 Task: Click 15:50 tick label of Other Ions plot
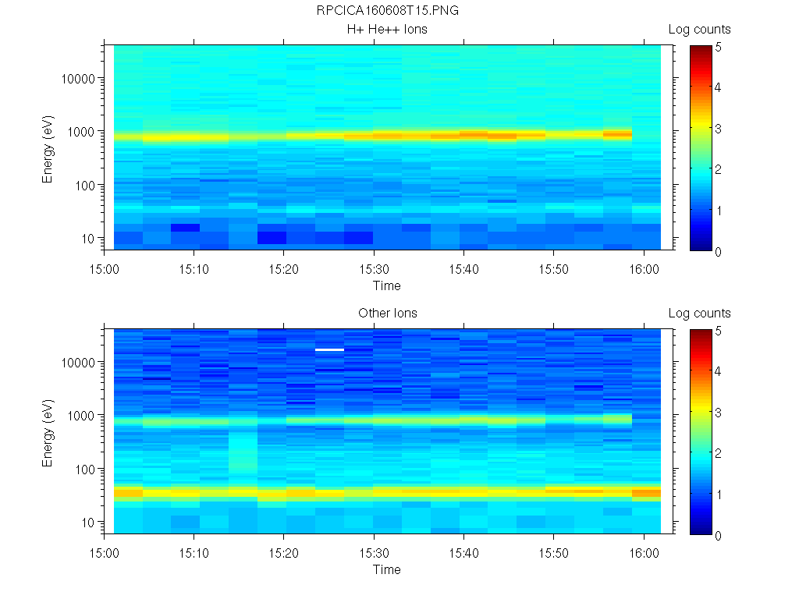point(554,553)
